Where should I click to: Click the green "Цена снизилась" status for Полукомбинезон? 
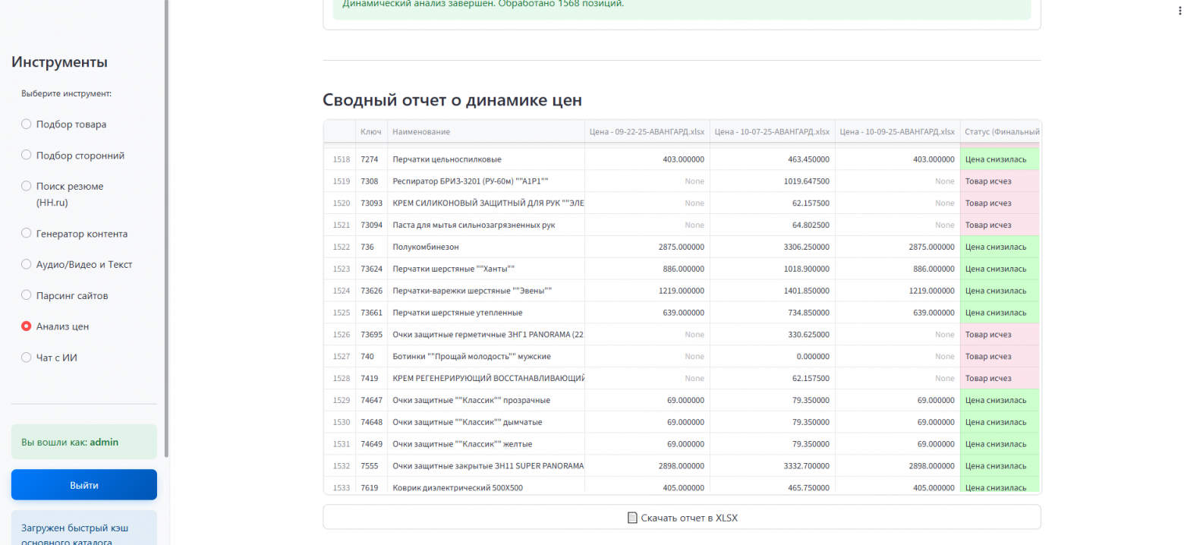[x=995, y=247]
